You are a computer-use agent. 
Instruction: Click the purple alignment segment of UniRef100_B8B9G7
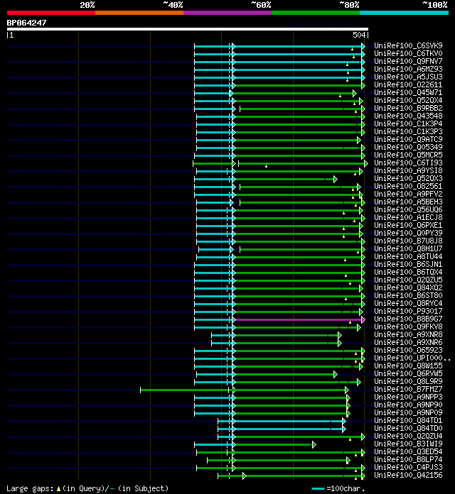click(x=299, y=320)
